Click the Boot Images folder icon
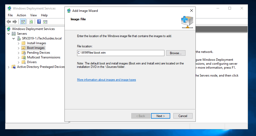256x136 pixels. coord(23,48)
